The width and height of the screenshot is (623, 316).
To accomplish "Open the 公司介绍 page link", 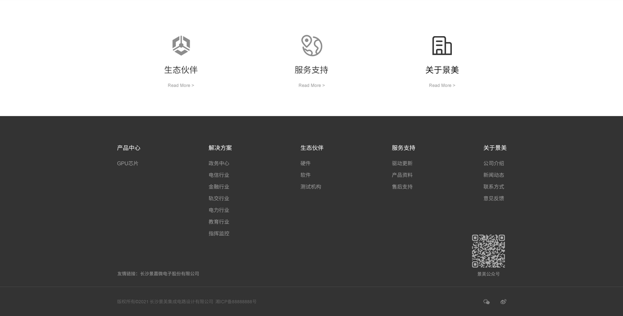I will 493,163.
